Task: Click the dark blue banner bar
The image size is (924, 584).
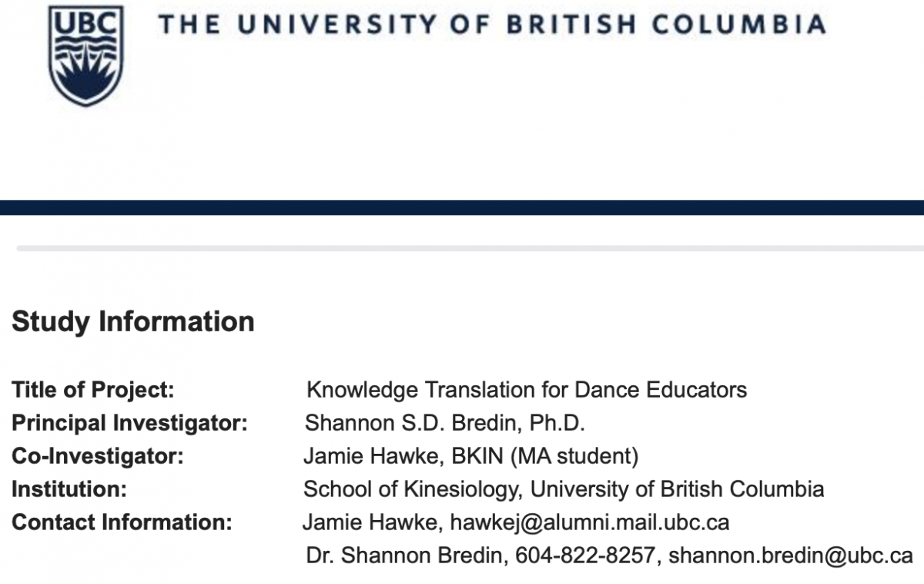Action: [x=462, y=207]
